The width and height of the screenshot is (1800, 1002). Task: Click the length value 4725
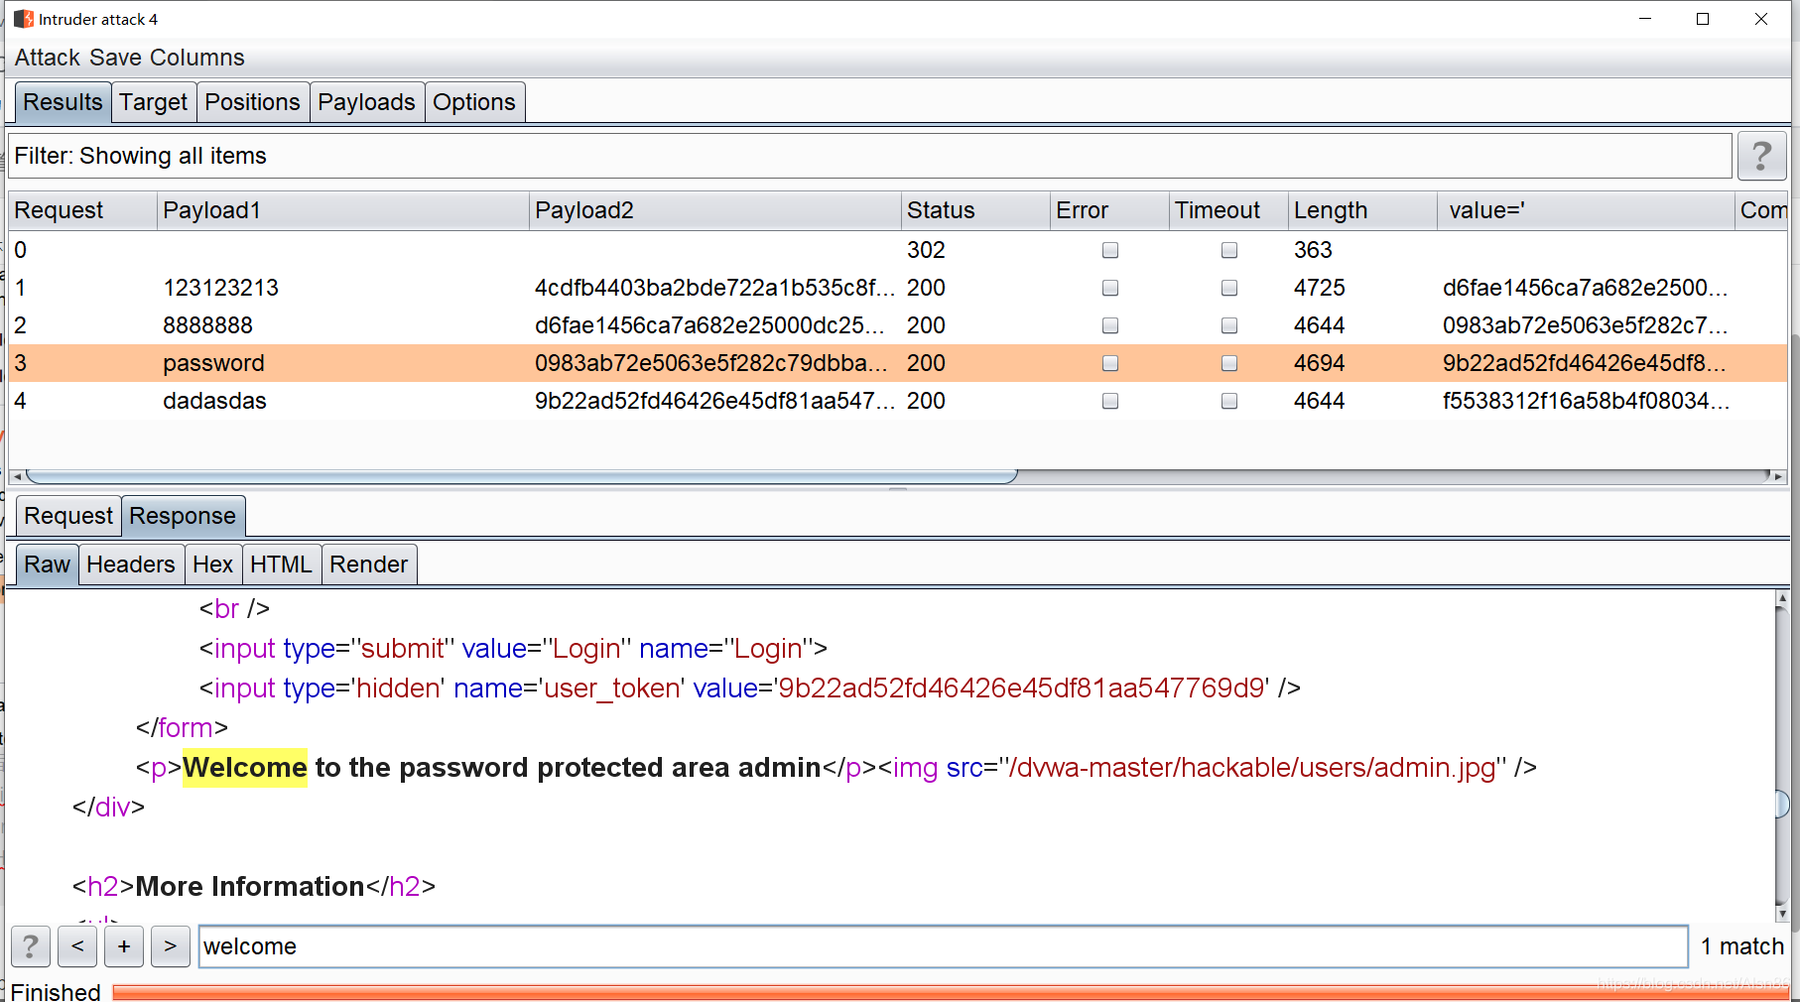1319,288
